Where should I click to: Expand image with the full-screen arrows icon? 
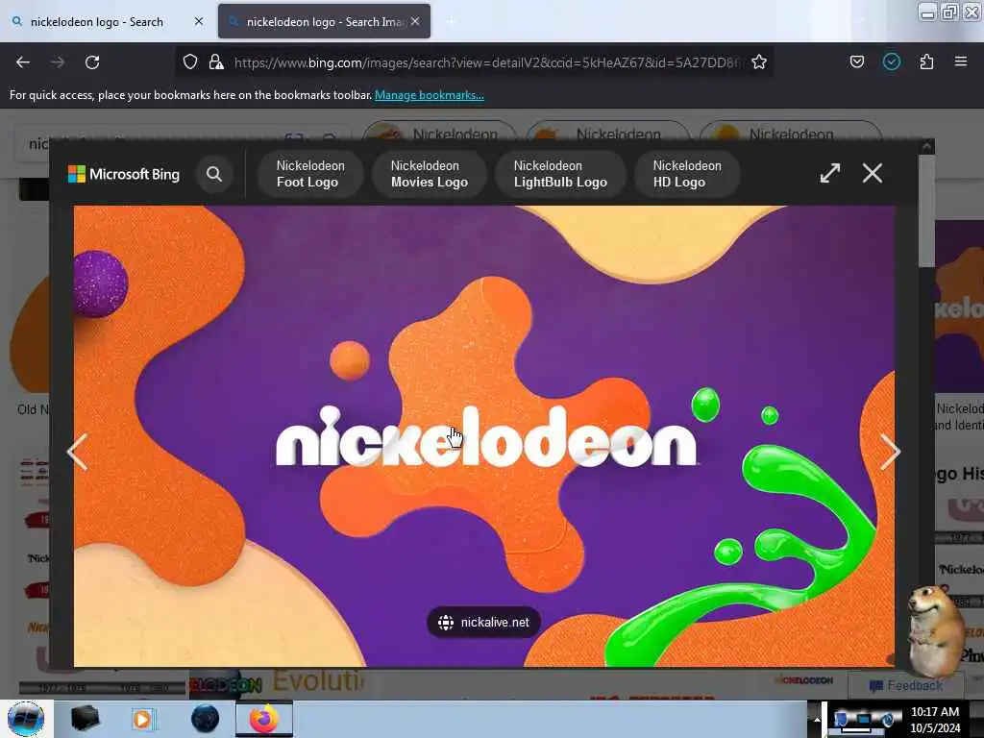[829, 173]
